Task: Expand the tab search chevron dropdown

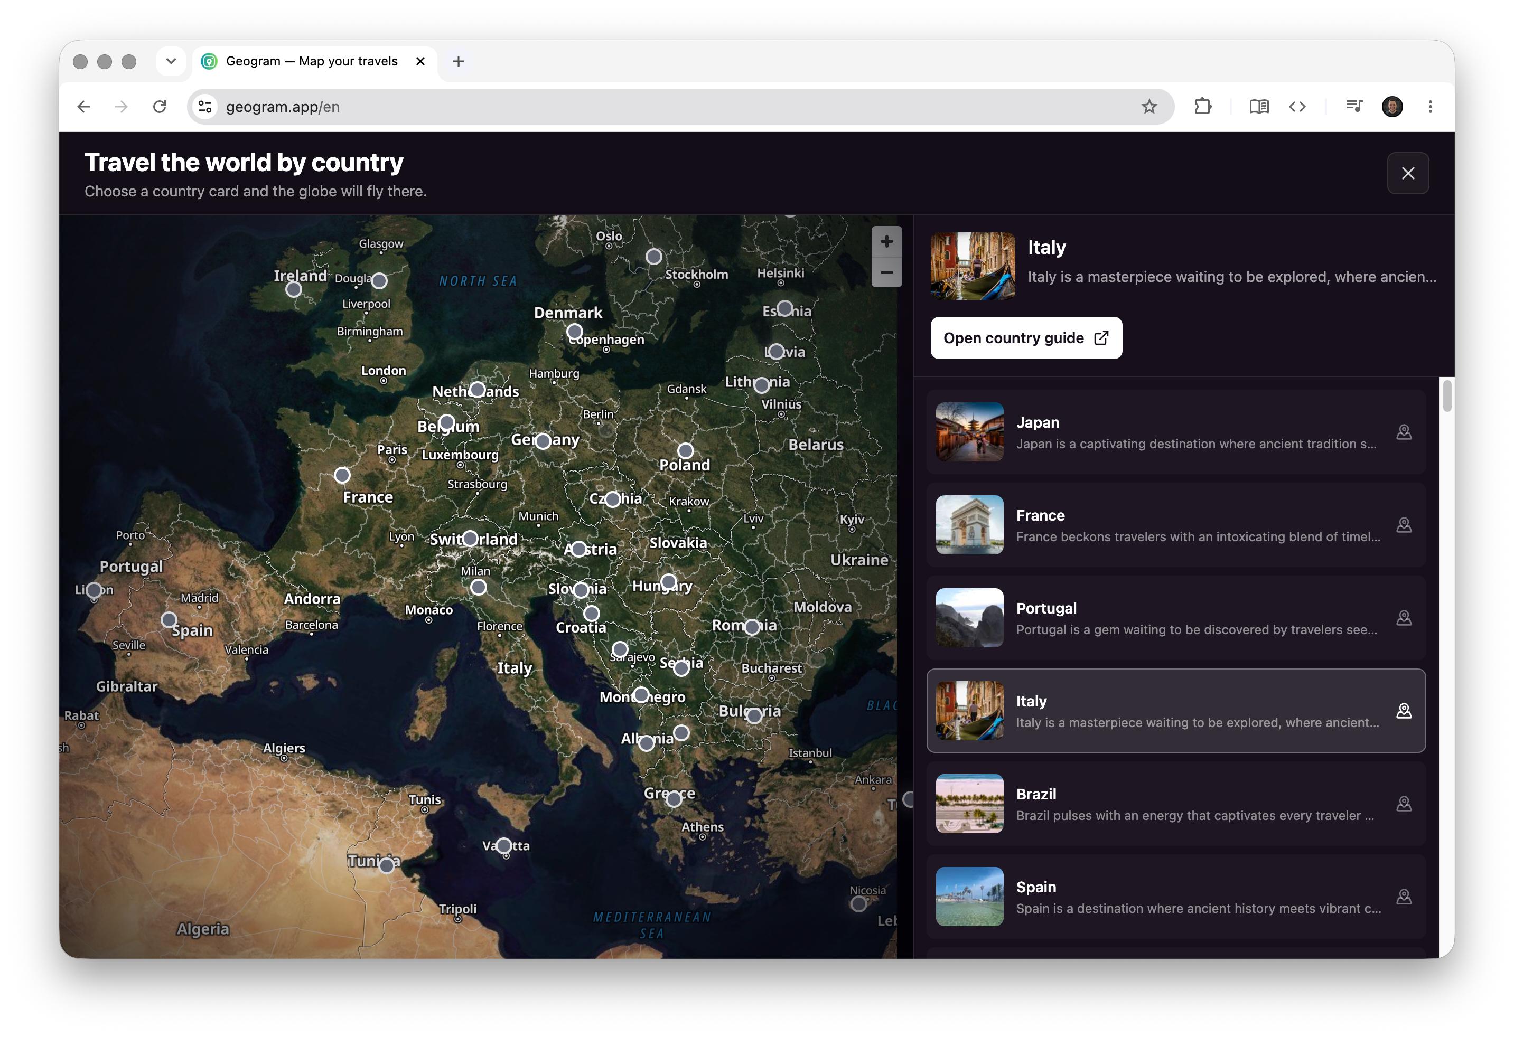Action: pyautogui.click(x=171, y=61)
